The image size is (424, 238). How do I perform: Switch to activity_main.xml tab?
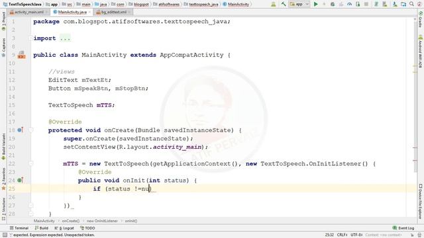(29, 12)
